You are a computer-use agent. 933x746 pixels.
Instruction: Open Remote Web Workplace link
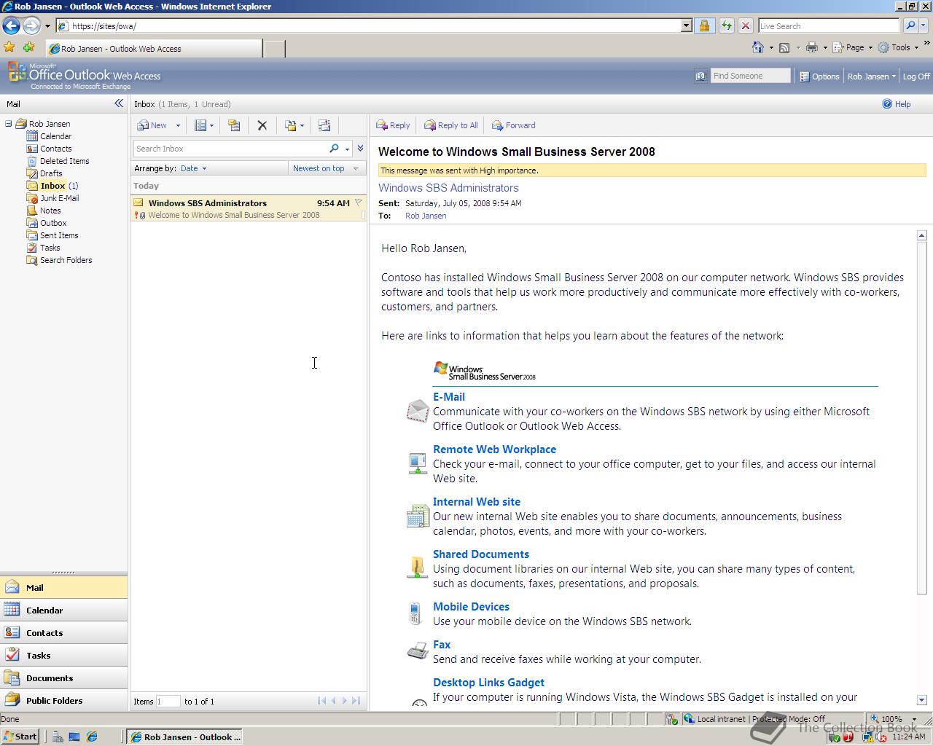(x=494, y=449)
